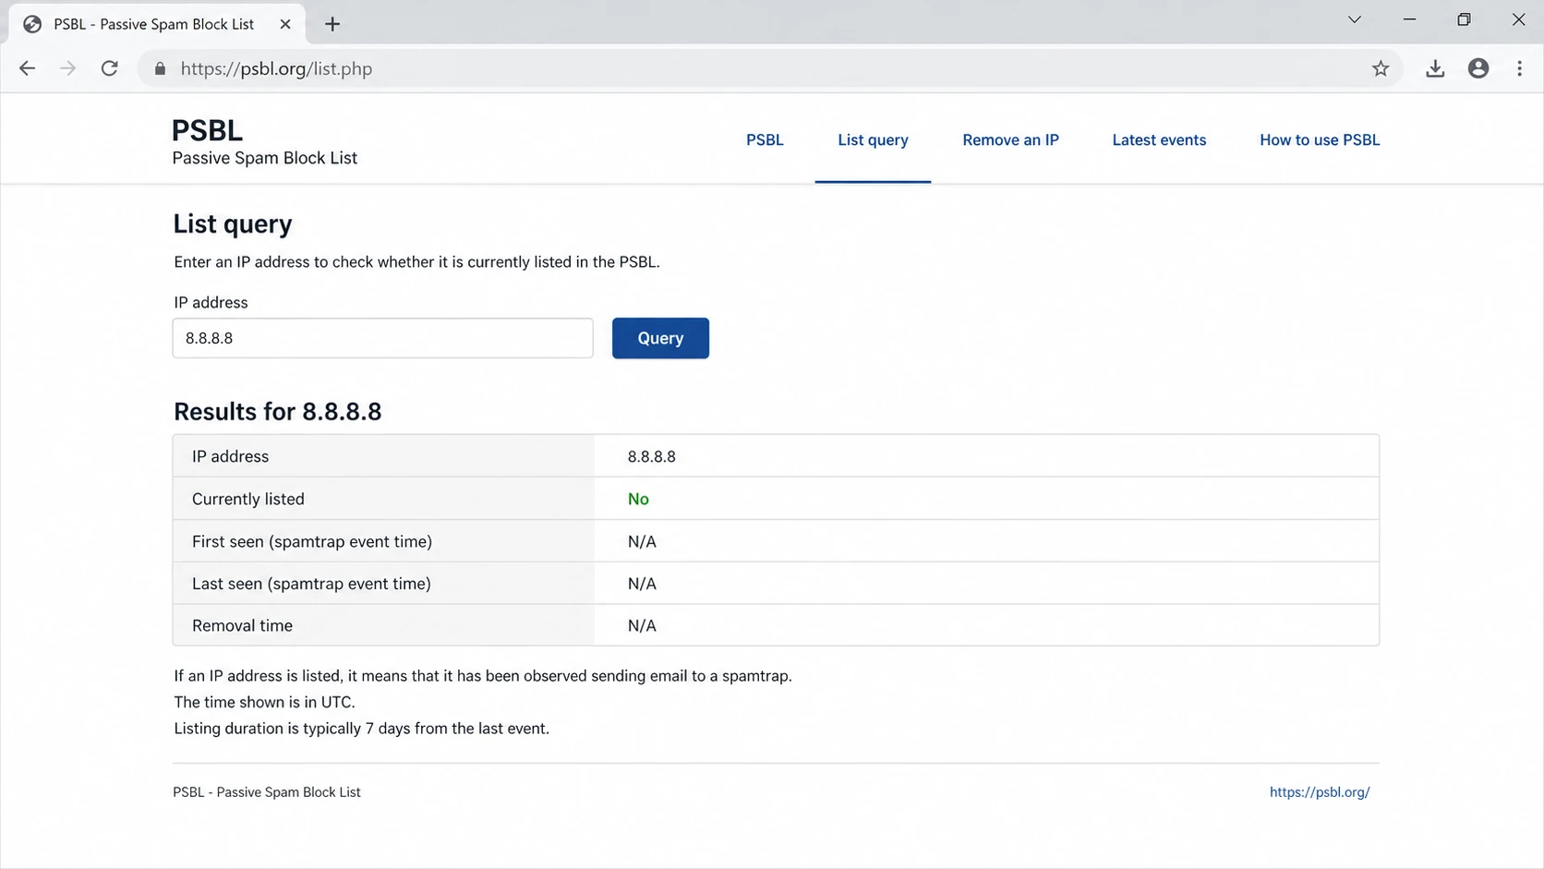The height and width of the screenshot is (869, 1544).
Task: Open Latest events page
Action: click(1159, 140)
